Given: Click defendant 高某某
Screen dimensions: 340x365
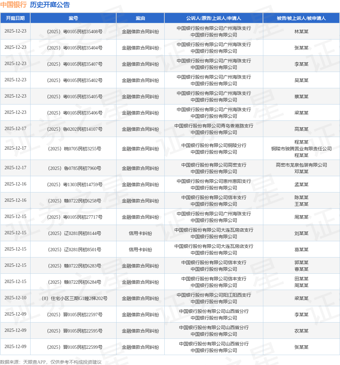Looking at the screenshot, I should tap(301, 129).
